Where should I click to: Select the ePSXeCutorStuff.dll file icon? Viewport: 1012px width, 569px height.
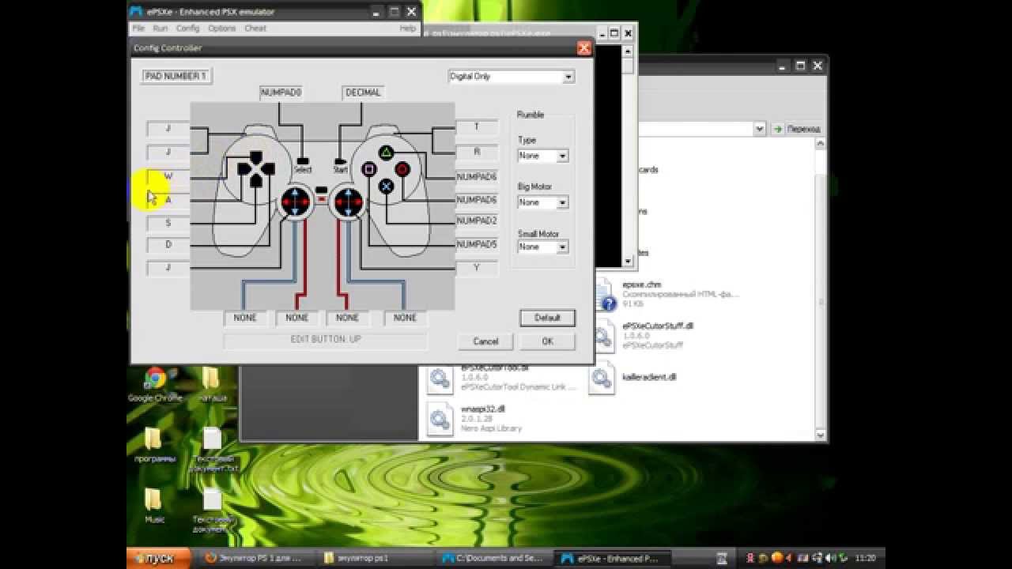603,336
